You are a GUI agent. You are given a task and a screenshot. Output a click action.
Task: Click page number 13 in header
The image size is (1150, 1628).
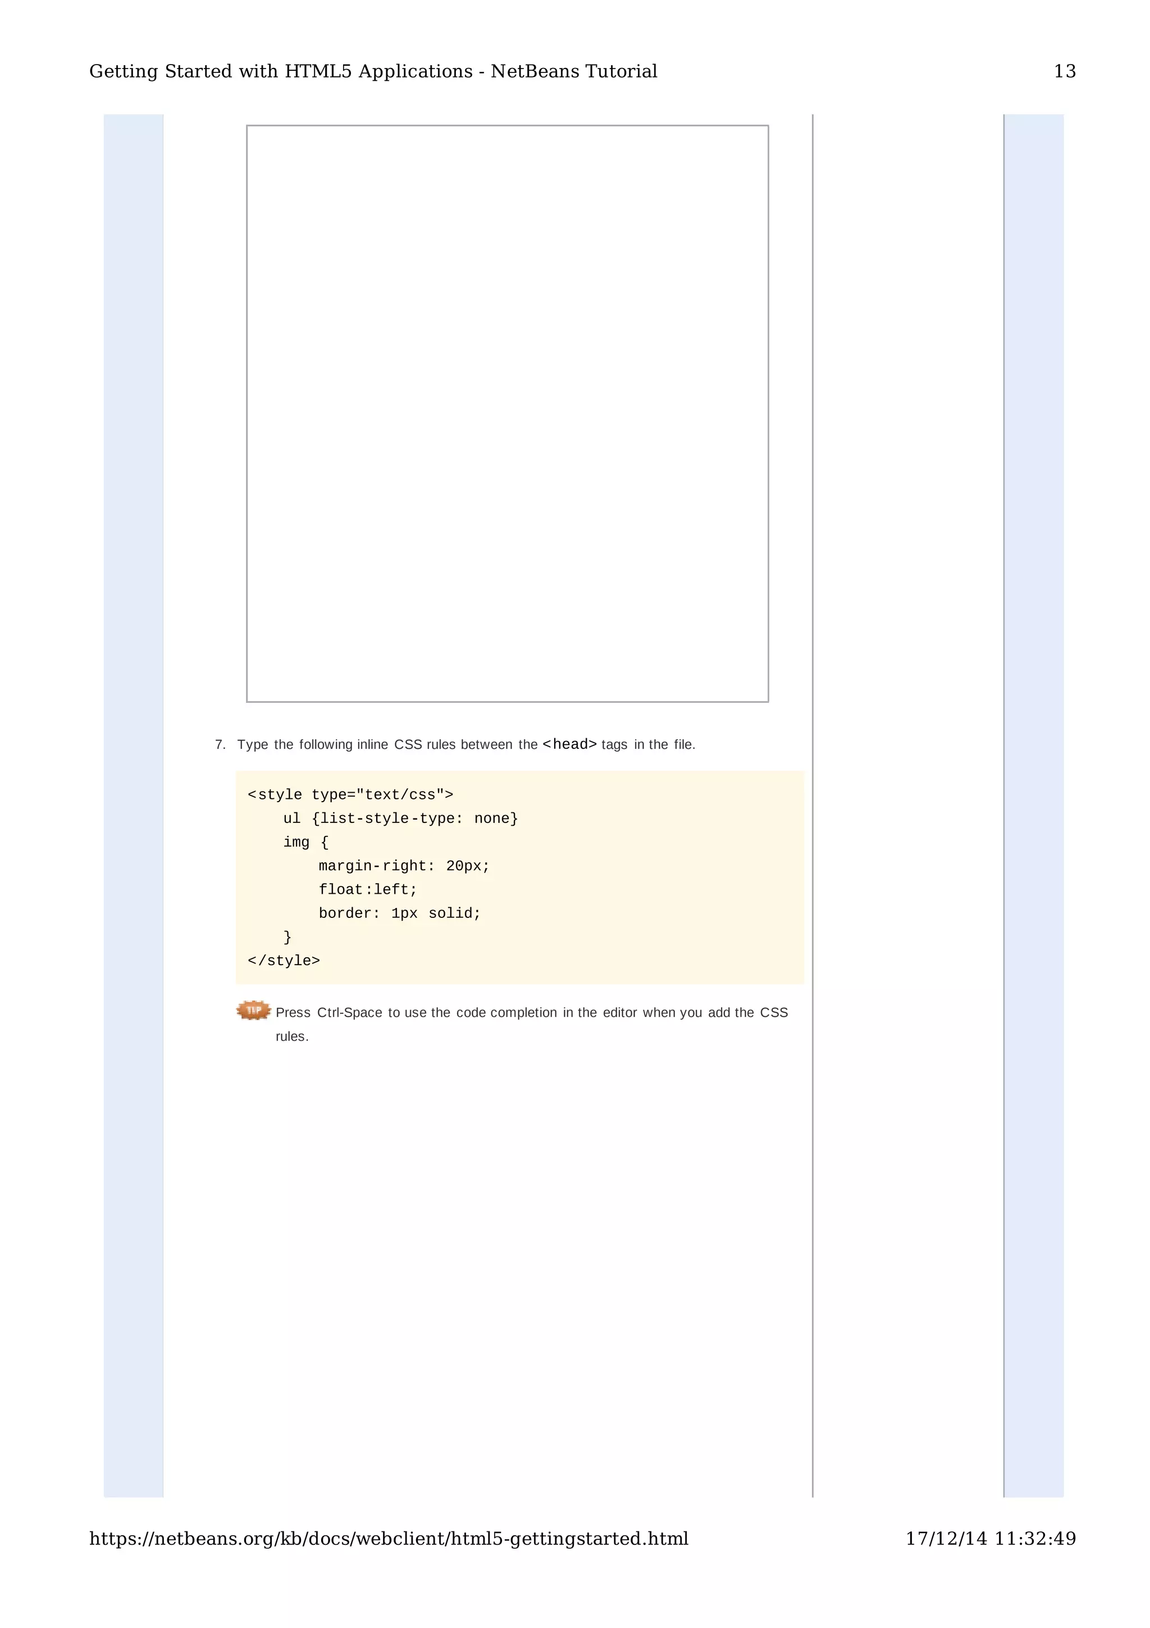tap(1064, 71)
